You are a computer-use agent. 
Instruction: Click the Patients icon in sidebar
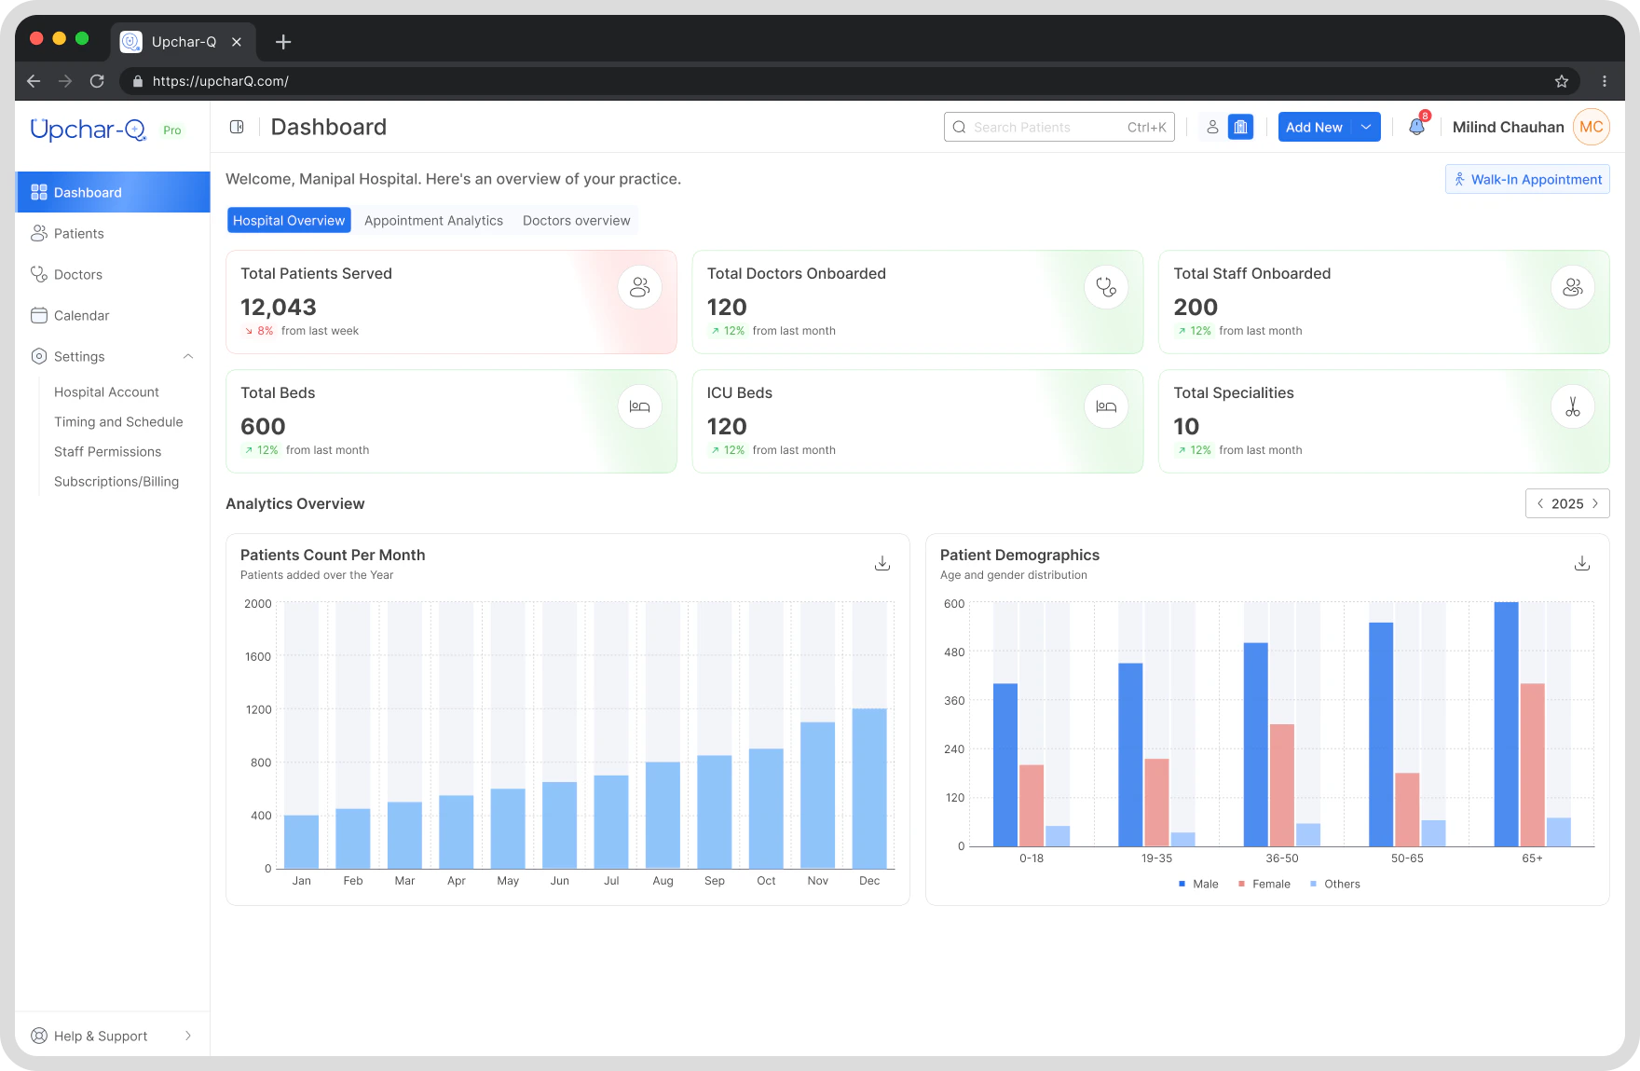click(x=39, y=233)
